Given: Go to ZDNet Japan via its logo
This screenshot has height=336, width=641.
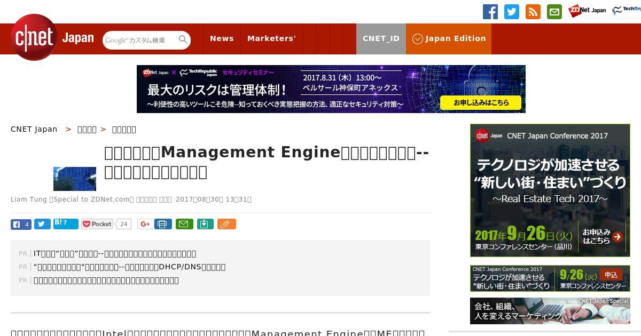Looking at the screenshot, I should [587, 11].
